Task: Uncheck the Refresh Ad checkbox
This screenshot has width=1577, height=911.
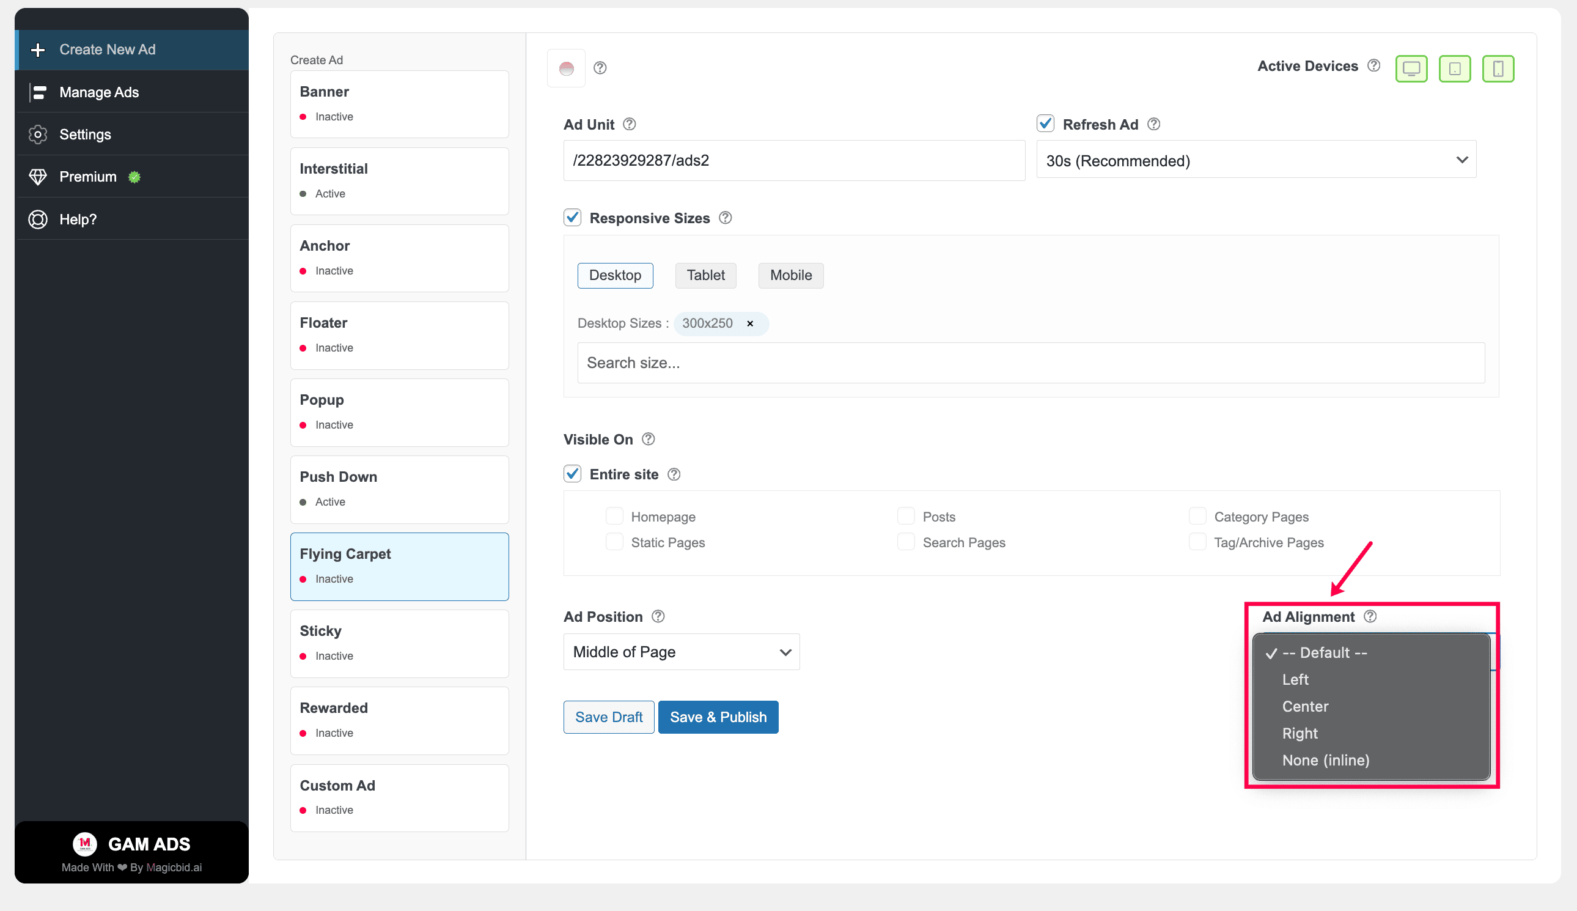Action: pyautogui.click(x=1045, y=124)
